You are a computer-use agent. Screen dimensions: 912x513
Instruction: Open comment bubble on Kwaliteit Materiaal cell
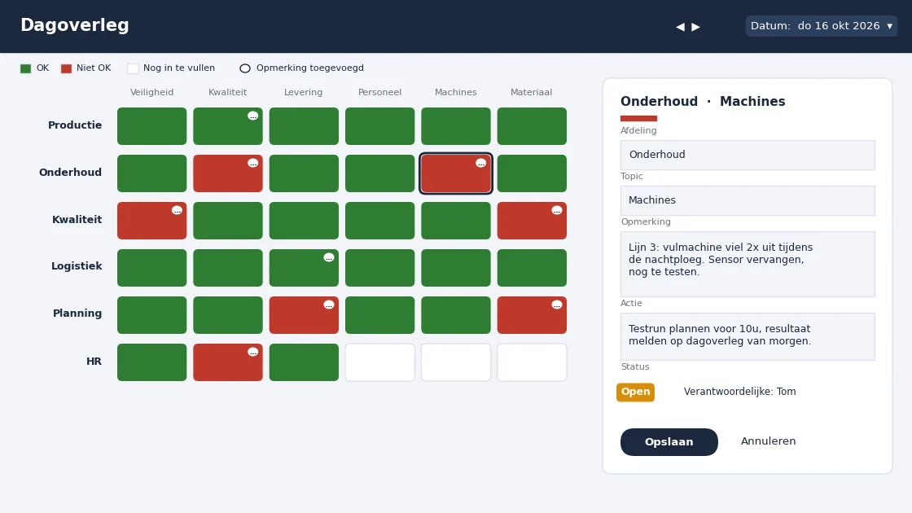pyautogui.click(x=557, y=210)
